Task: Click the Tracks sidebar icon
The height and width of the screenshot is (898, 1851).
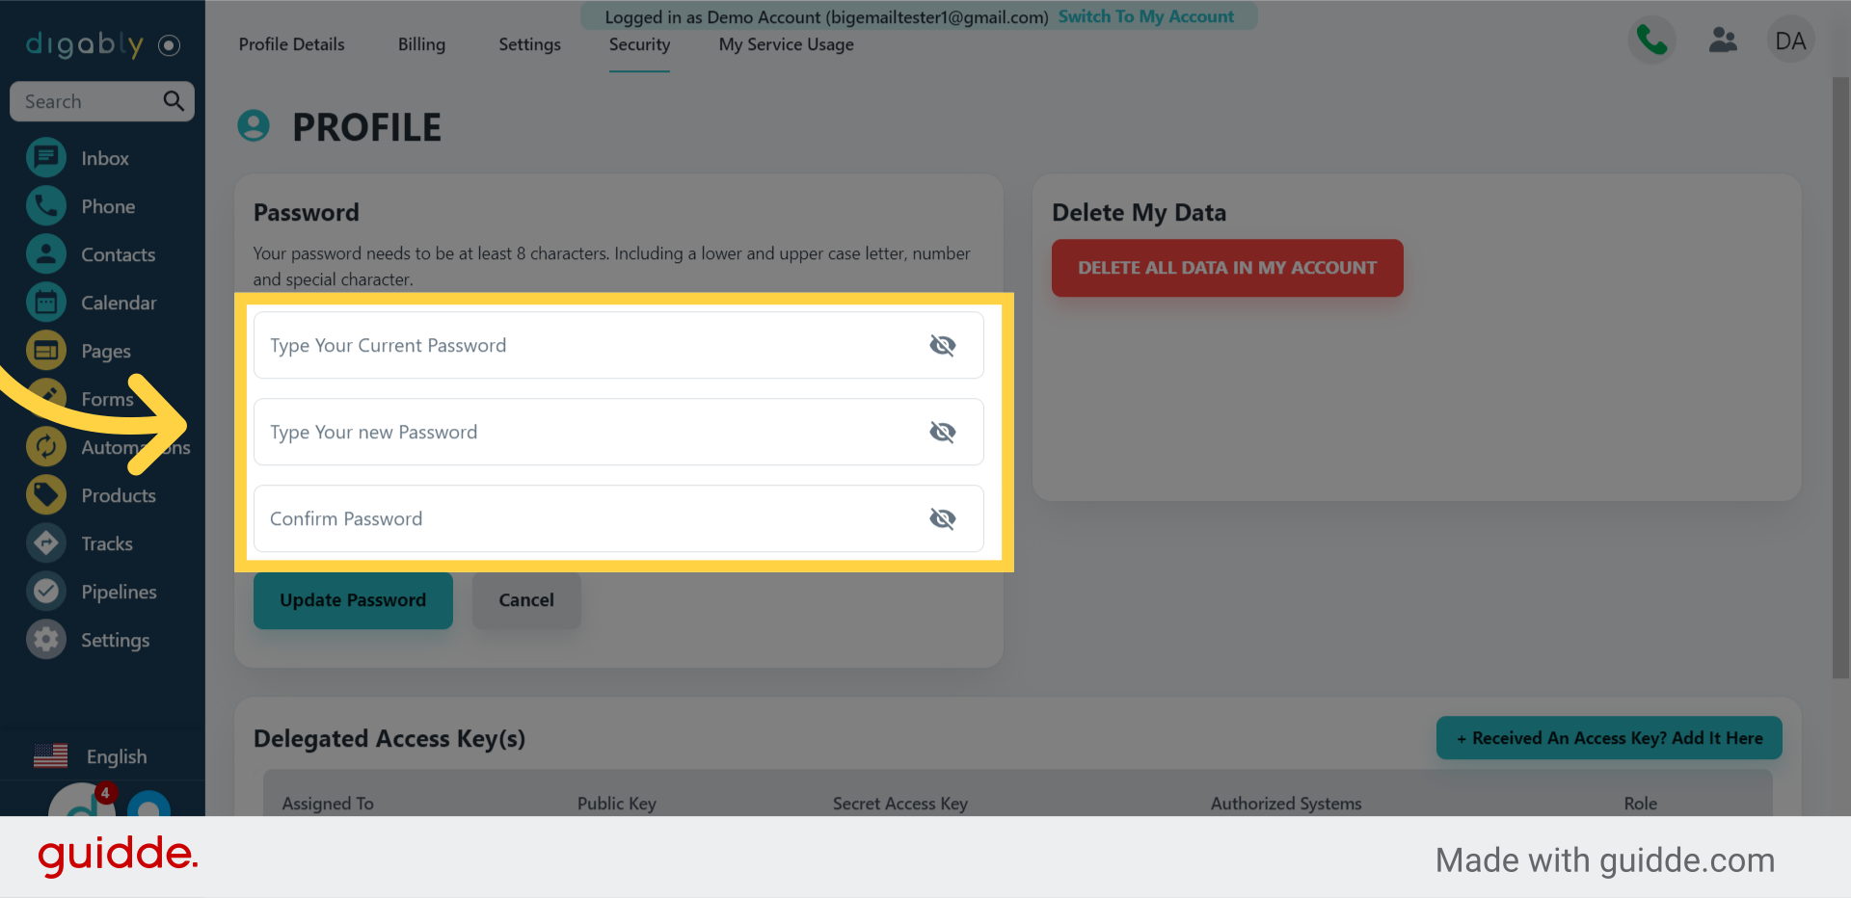Action: click(x=46, y=543)
